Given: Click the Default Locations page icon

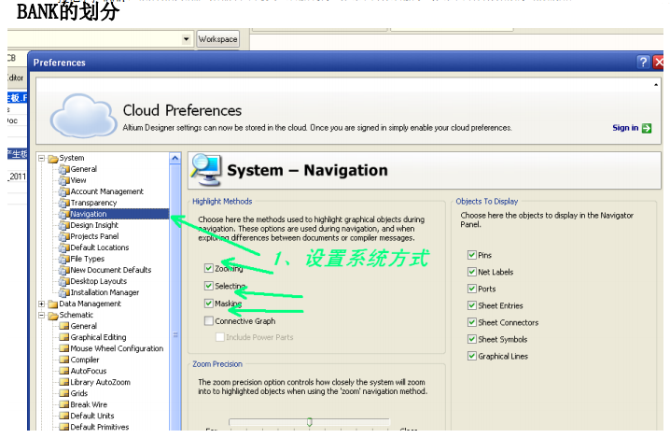Looking at the screenshot, I should tap(64, 247).
